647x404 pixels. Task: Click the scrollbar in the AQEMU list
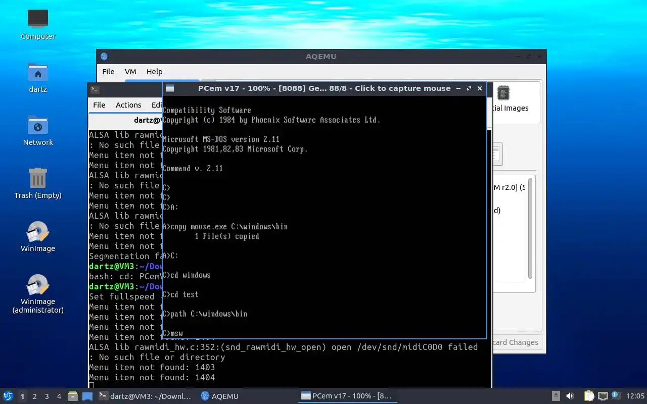pos(530,228)
